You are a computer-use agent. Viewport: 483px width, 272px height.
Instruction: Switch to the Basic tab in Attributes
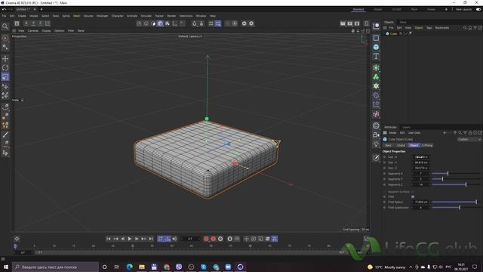(389, 145)
